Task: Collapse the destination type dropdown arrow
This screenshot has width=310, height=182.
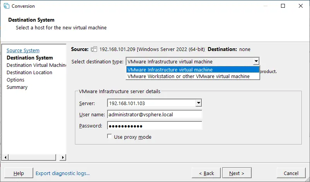Action: (x=256, y=61)
